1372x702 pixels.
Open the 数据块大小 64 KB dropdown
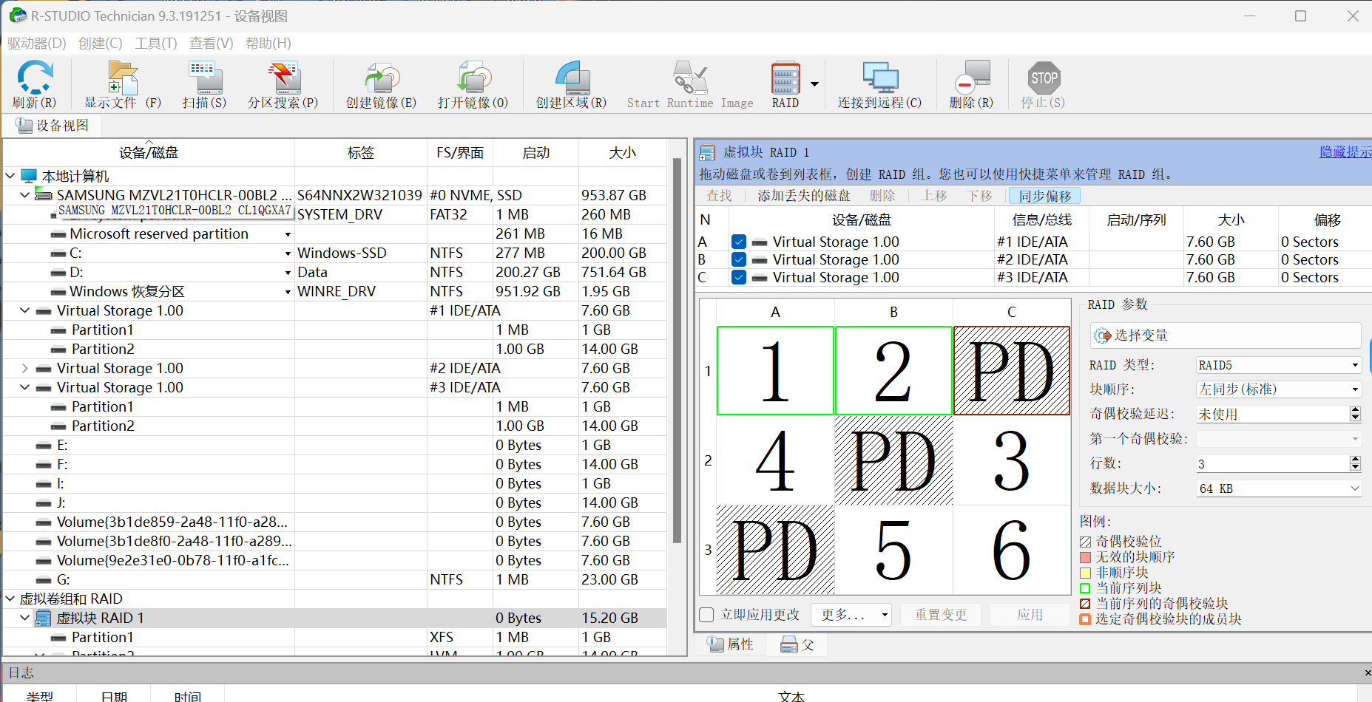point(1278,488)
